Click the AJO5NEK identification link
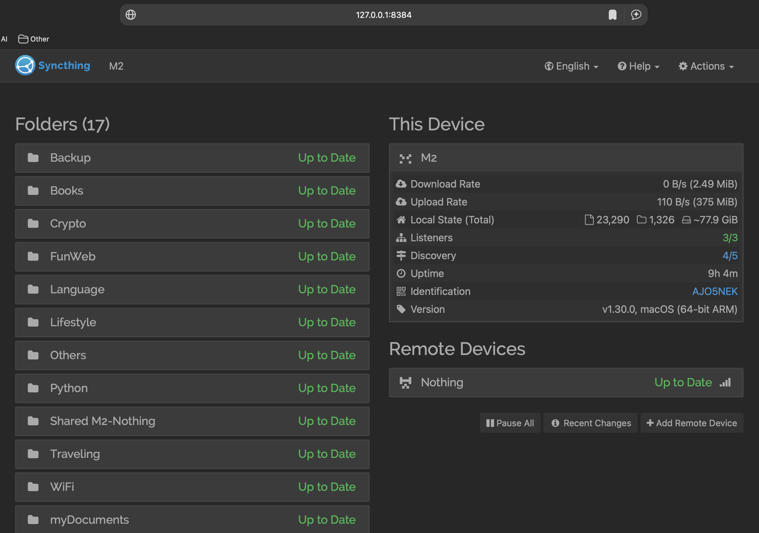 pyautogui.click(x=715, y=291)
